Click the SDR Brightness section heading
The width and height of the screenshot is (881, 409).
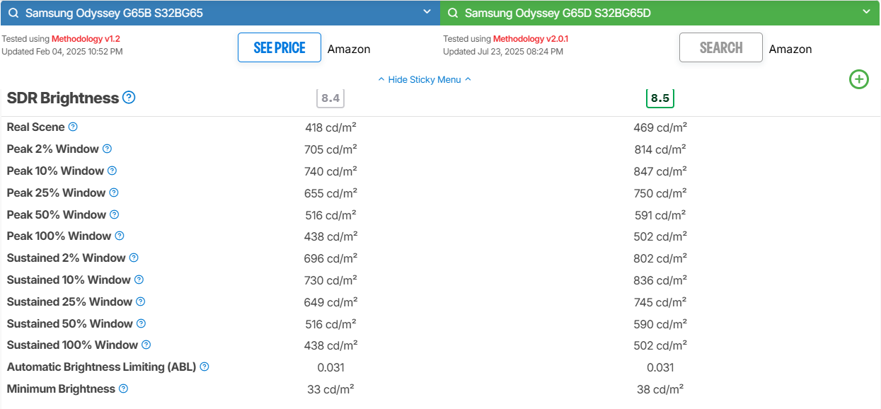pos(63,98)
